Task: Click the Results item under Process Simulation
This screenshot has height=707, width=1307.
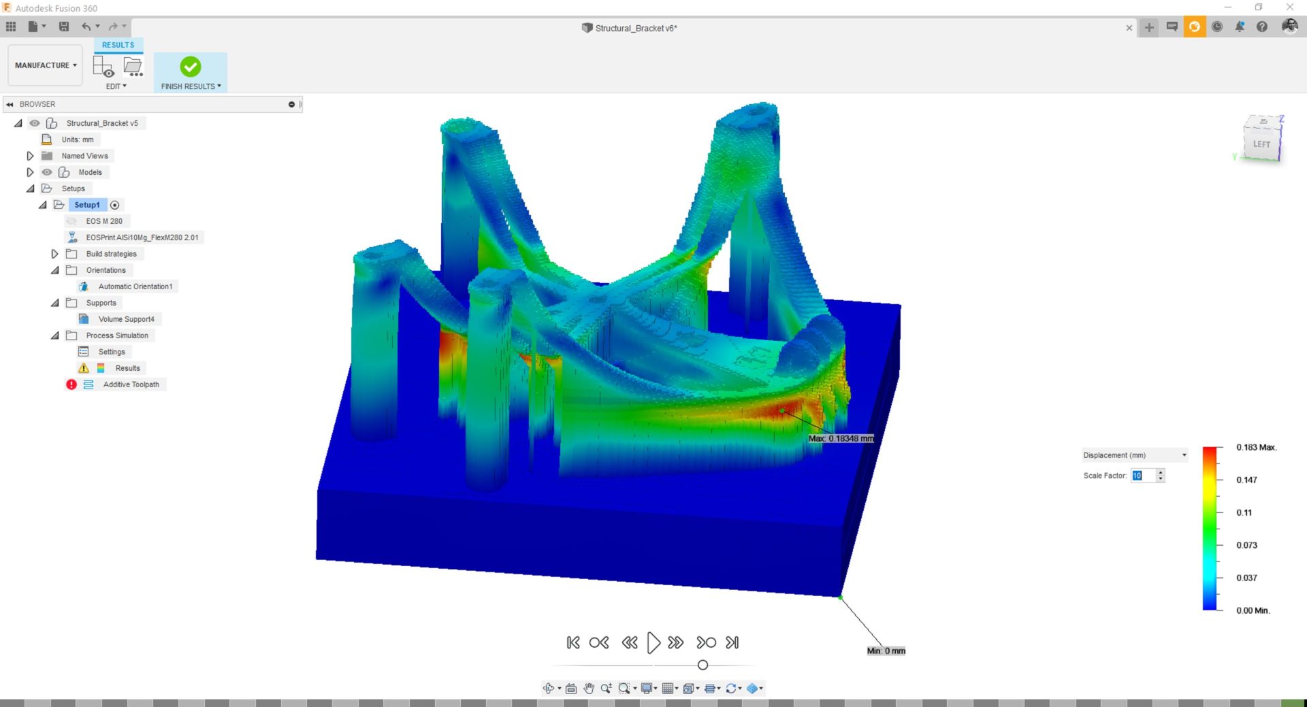Action: click(x=127, y=367)
